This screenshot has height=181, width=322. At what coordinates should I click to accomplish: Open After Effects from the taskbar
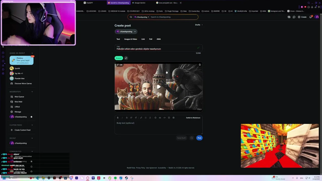76,178
